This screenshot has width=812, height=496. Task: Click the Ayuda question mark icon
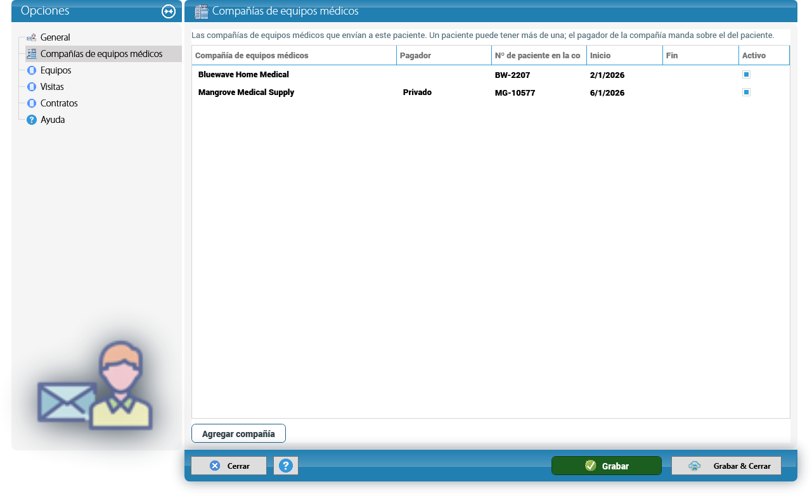(x=31, y=120)
